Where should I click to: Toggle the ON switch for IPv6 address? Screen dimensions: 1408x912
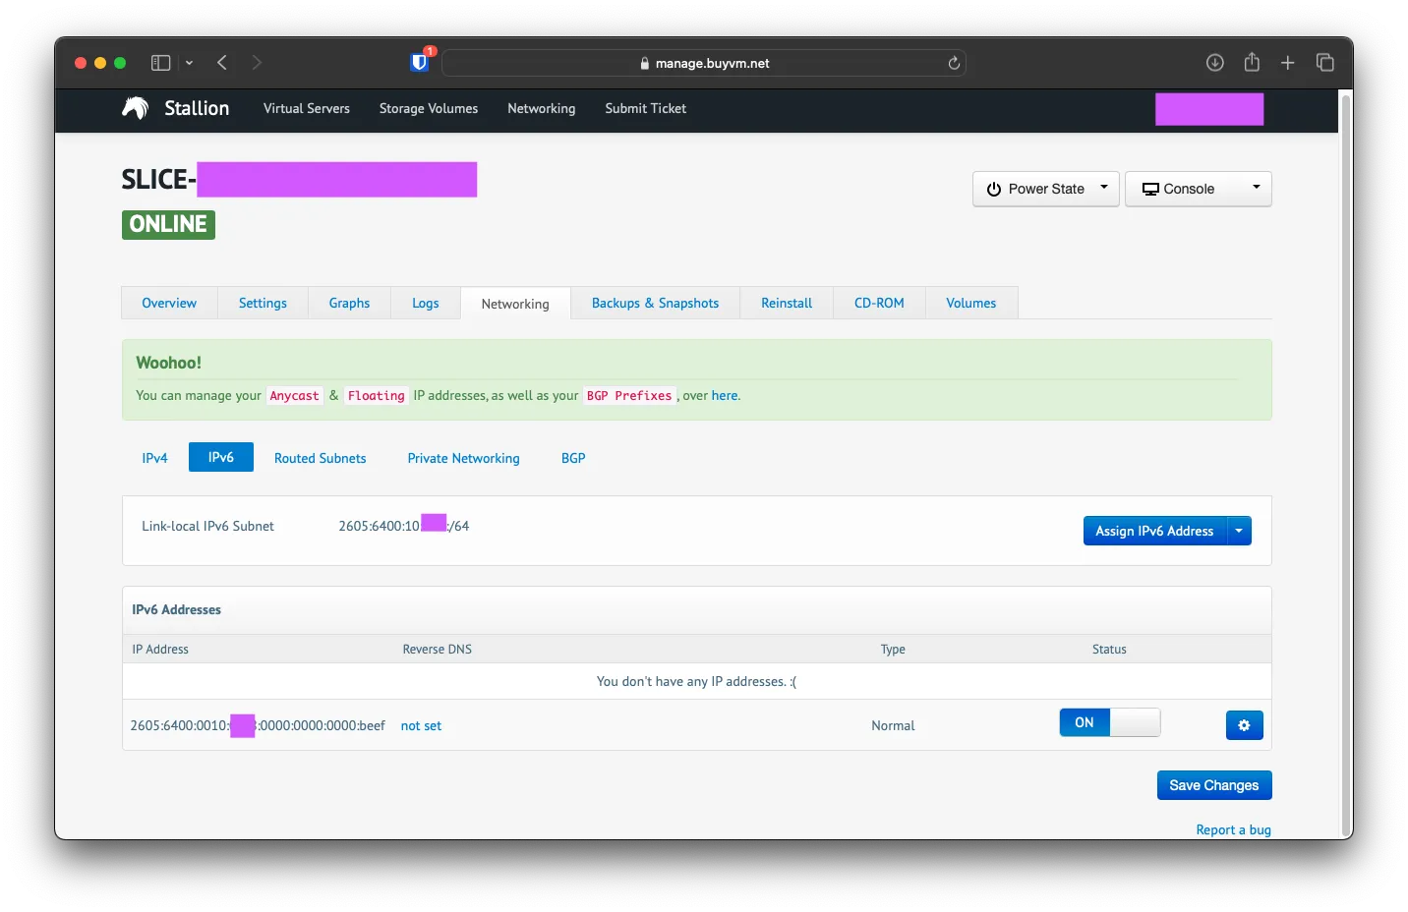click(x=1110, y=722)
